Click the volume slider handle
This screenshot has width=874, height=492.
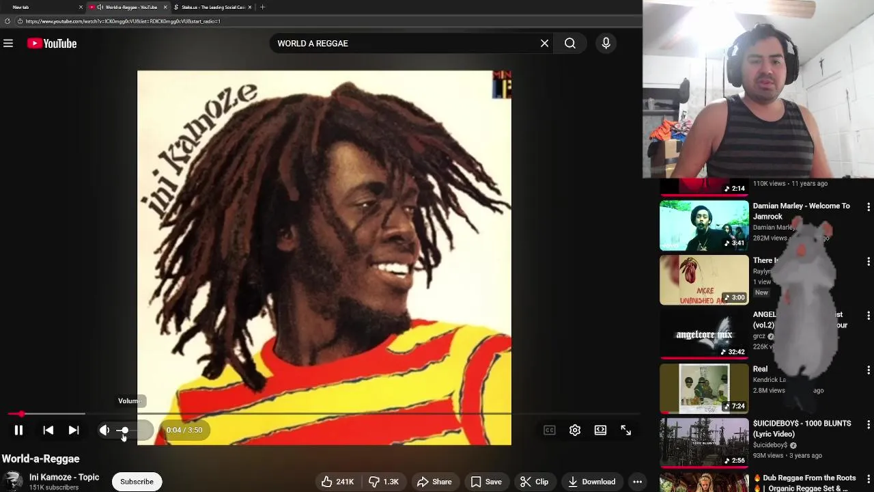click(124, 430)
